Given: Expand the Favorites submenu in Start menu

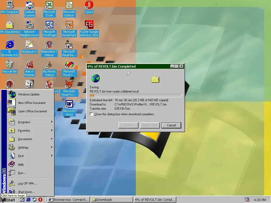Looking at the screenshot, I should pos(31,131).
